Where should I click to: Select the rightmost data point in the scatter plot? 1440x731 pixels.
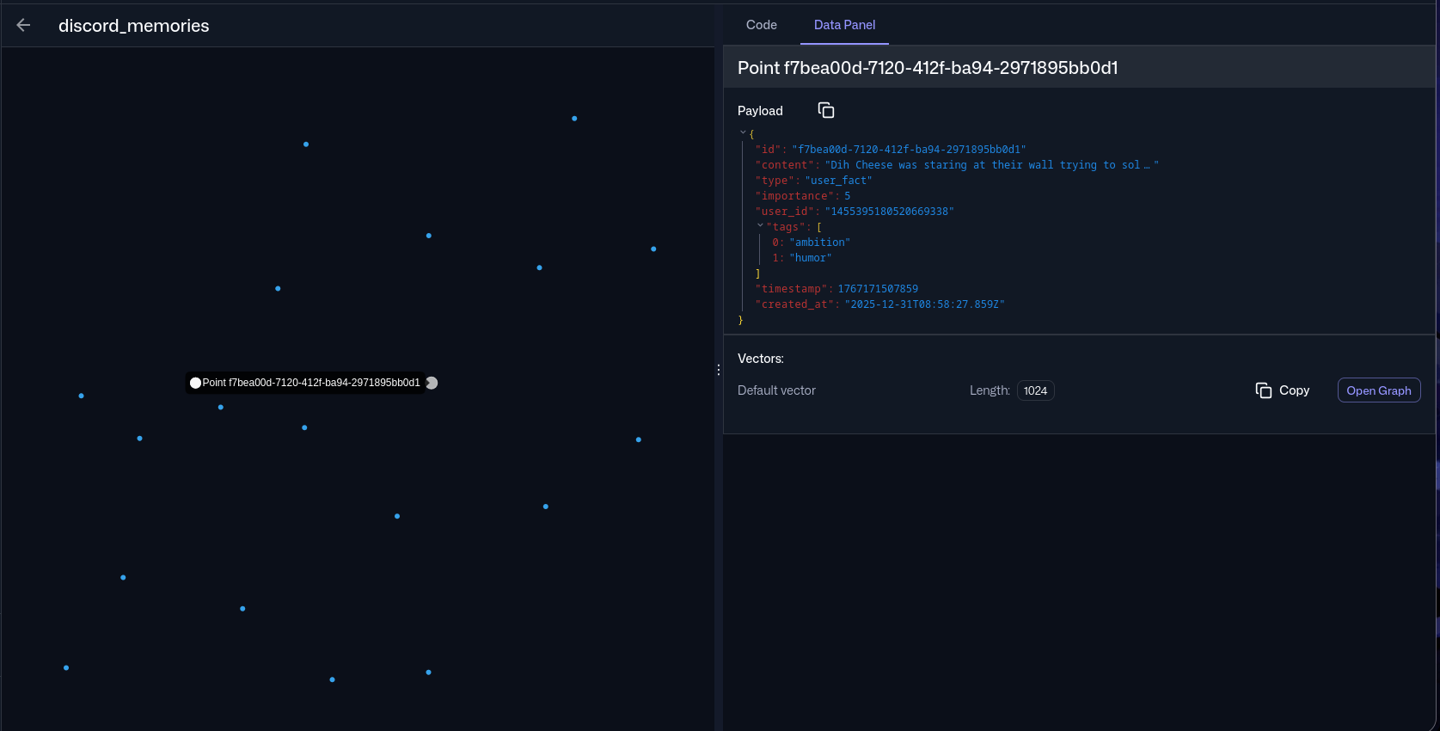click(653, 249)
